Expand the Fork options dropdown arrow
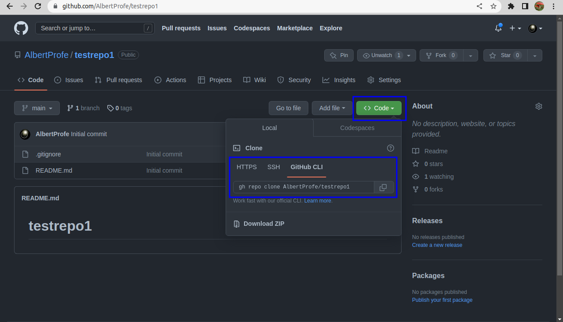The image size is (563, 322). coord(471,55)
